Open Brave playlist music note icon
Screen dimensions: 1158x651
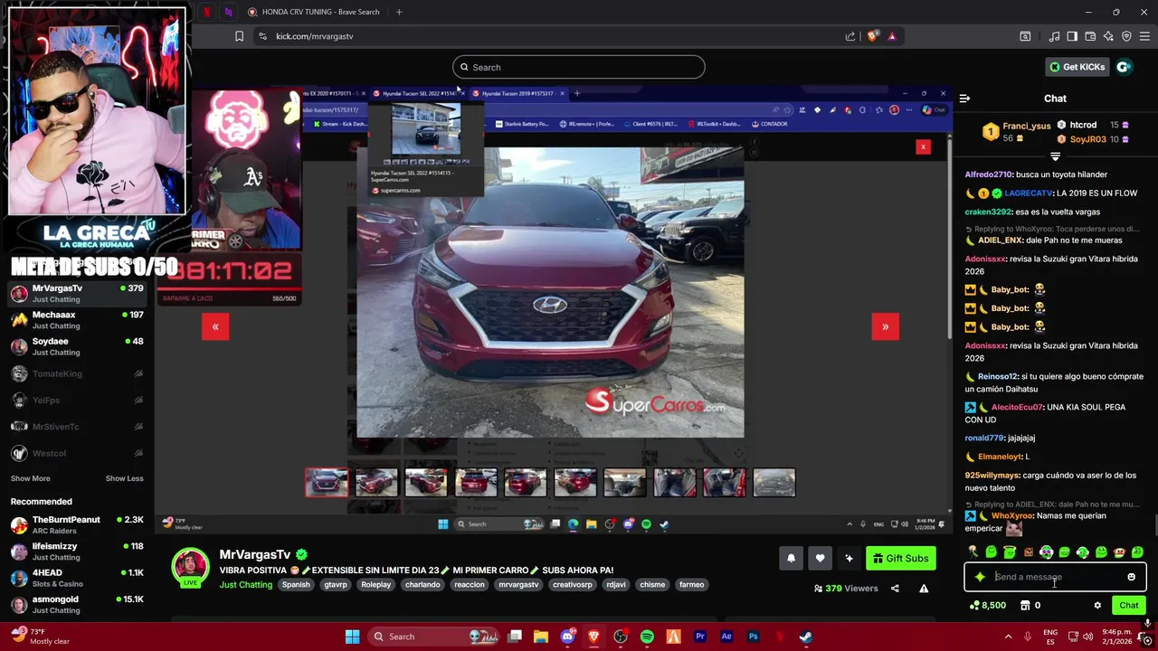point(1054,36)
